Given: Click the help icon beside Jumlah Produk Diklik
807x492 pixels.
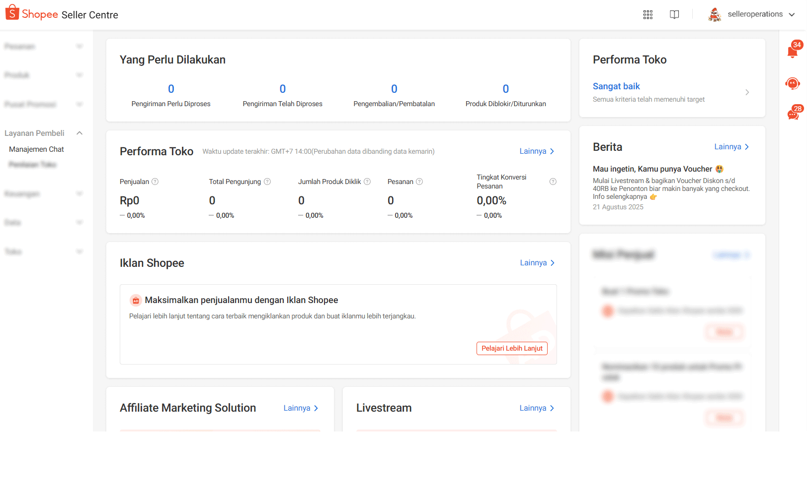Looking at the screenshot, I should pyautogui.click(x=367, y=182).
